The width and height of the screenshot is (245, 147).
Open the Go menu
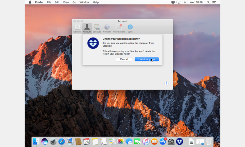pyautogui.click(x=74, y=2)
